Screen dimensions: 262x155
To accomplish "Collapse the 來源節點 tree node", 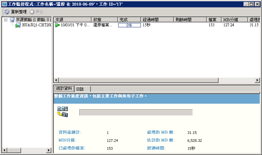I will (x=6, y=20).
